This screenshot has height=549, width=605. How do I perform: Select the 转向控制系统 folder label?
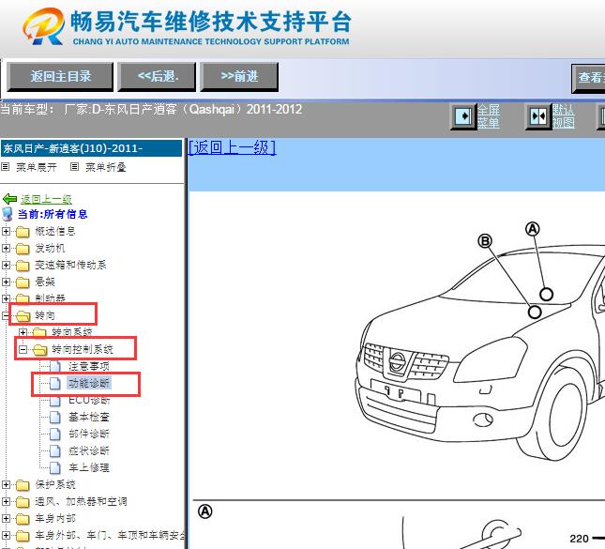click(83, 350)
